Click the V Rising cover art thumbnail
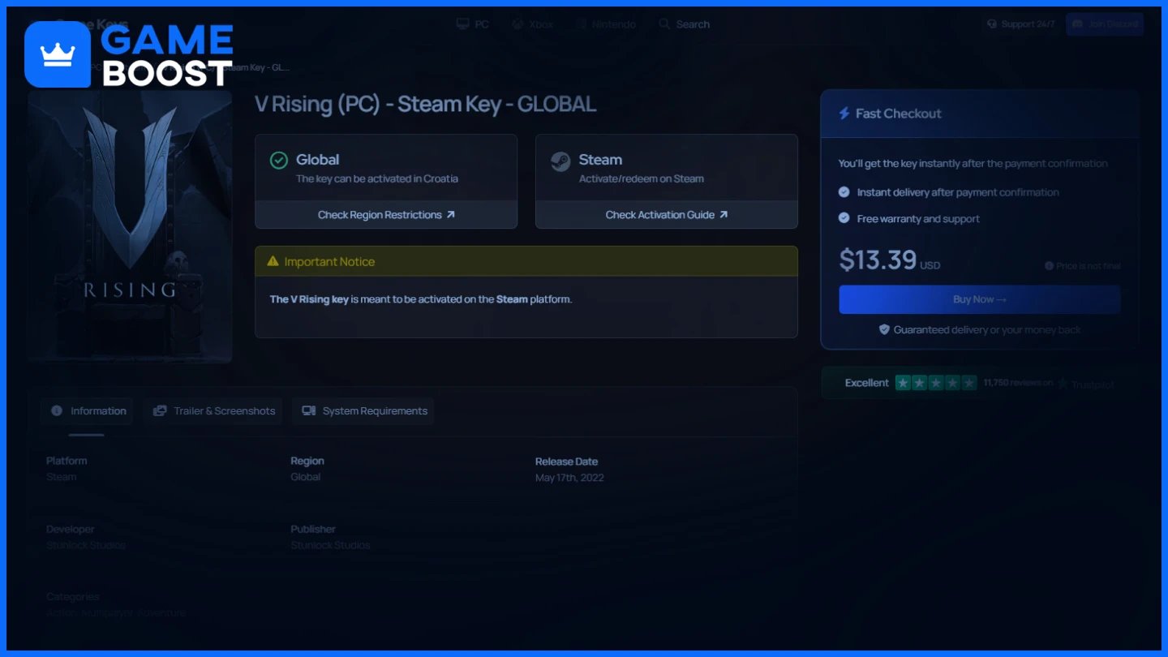 [x=130, y=226]
